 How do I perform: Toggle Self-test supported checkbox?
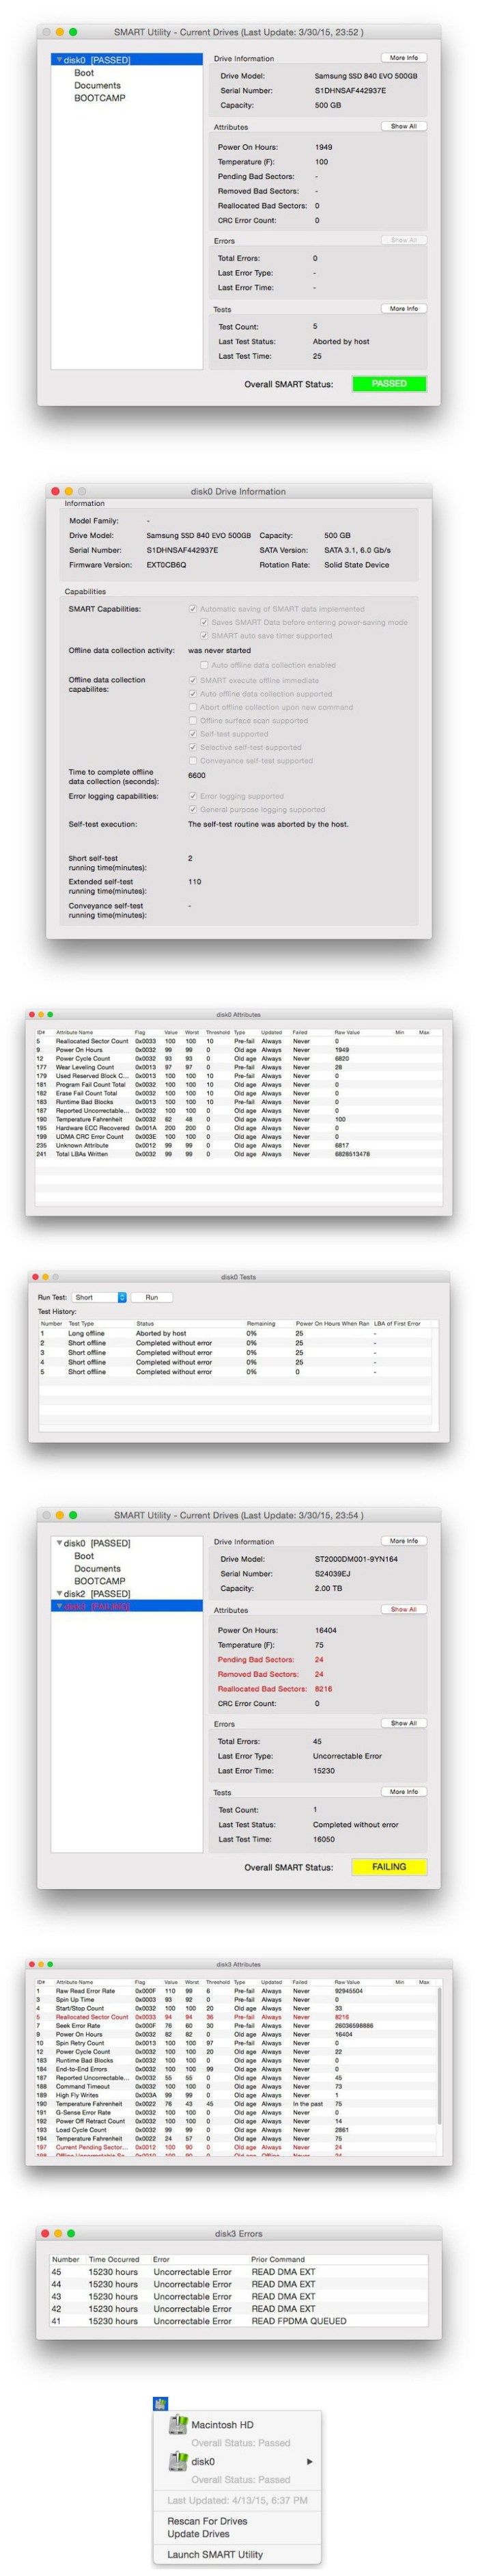[x=194, y=734]
